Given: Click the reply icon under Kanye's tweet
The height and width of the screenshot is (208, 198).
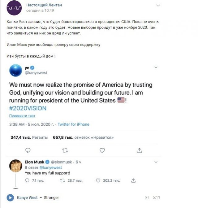Looking at the screenshot, I should click(28, 150).
